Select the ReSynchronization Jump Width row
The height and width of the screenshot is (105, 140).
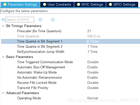[71, 52]
